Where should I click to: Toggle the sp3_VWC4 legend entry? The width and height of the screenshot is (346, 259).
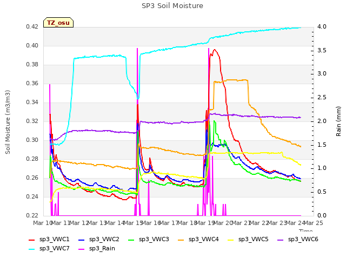coord(198,239)
